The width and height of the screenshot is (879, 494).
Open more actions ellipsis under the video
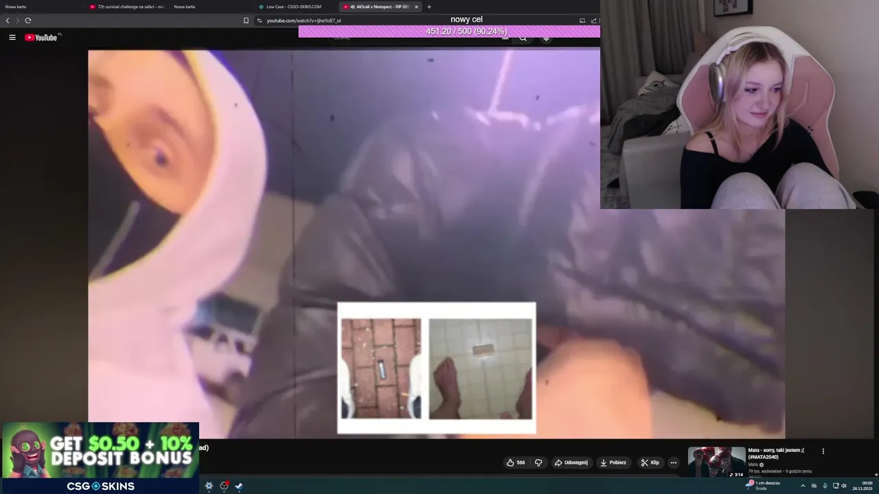673,462
